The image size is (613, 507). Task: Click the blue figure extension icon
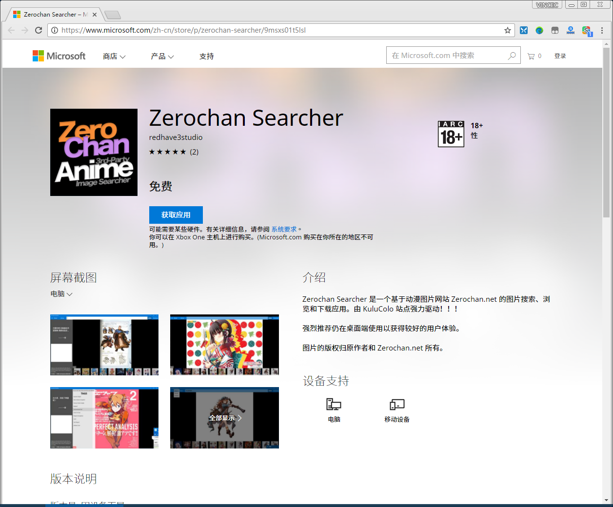[571, 30]
